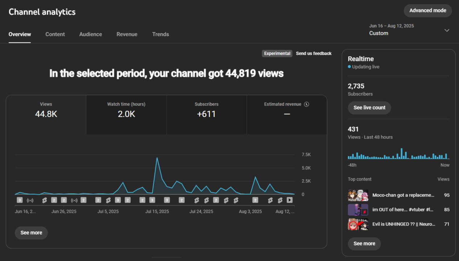Viewport: 459px width, 261px height.
Task: Click the See live count button
Action: coord(369,108)
